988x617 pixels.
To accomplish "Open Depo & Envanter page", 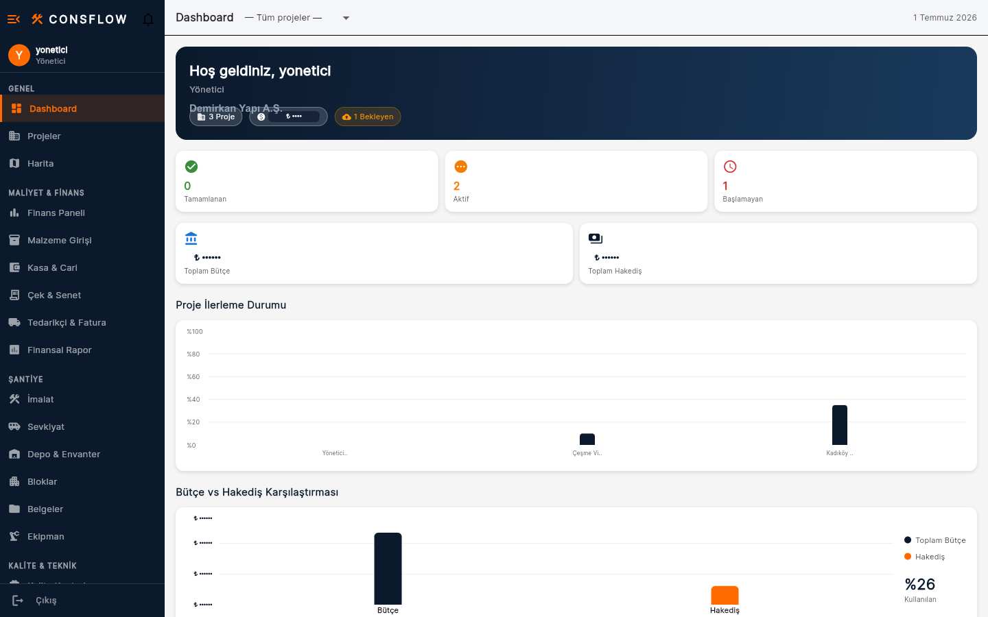I will 82,454.
